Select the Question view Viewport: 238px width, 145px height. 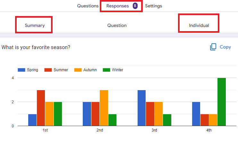click(x=117, y=25)
